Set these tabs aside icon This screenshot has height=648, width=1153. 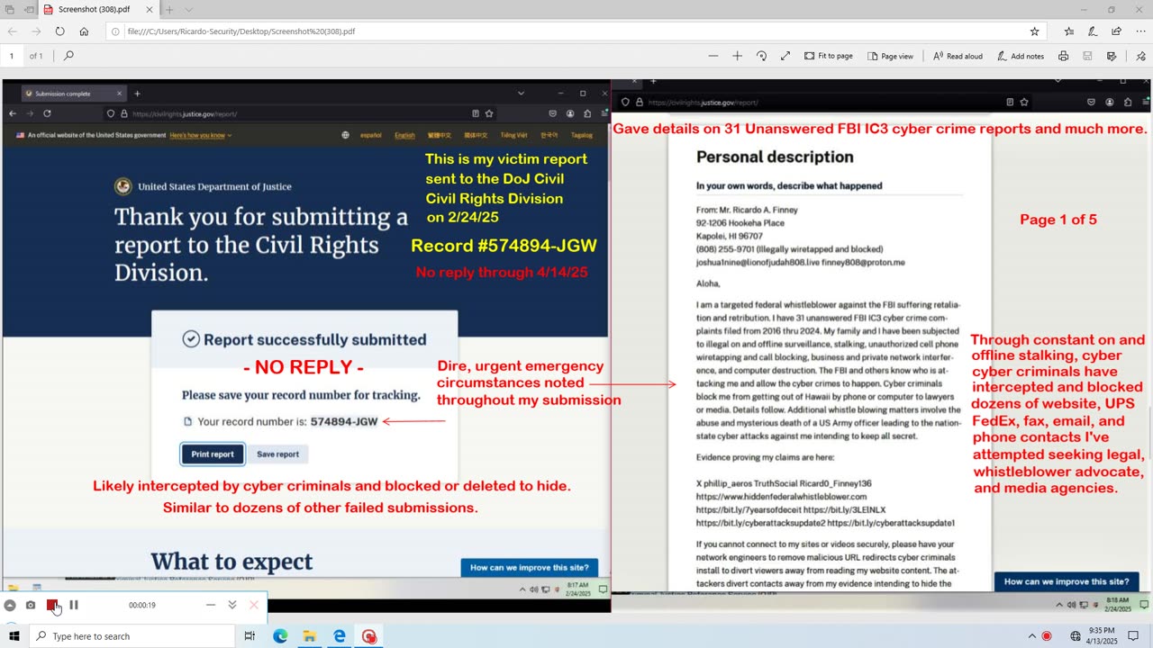[30, 9]
